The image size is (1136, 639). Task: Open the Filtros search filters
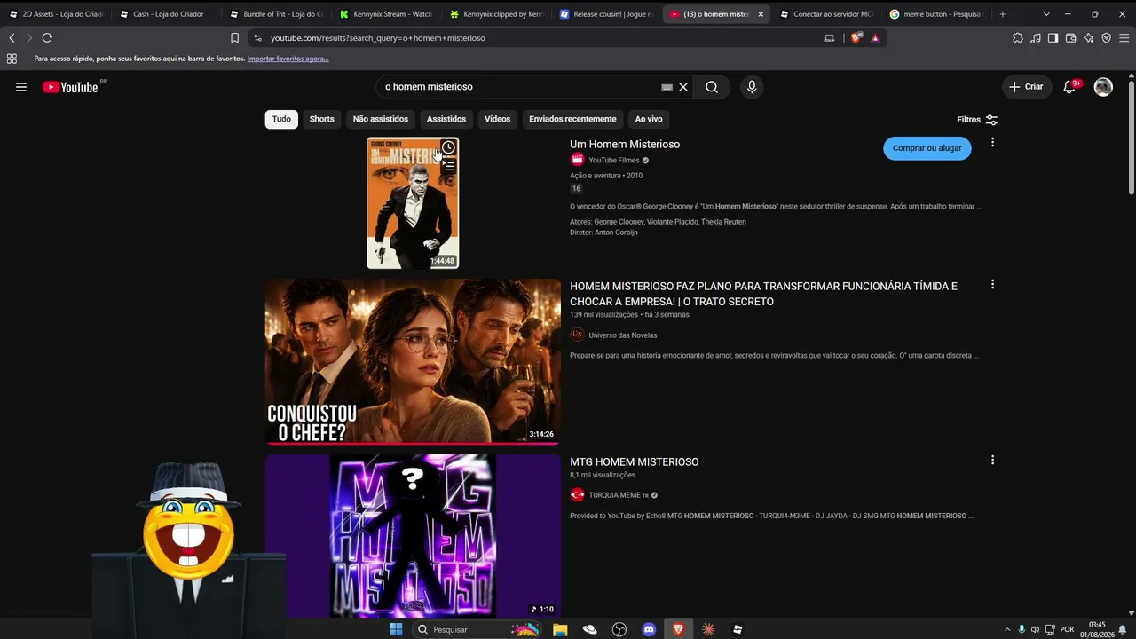point(977,120)
